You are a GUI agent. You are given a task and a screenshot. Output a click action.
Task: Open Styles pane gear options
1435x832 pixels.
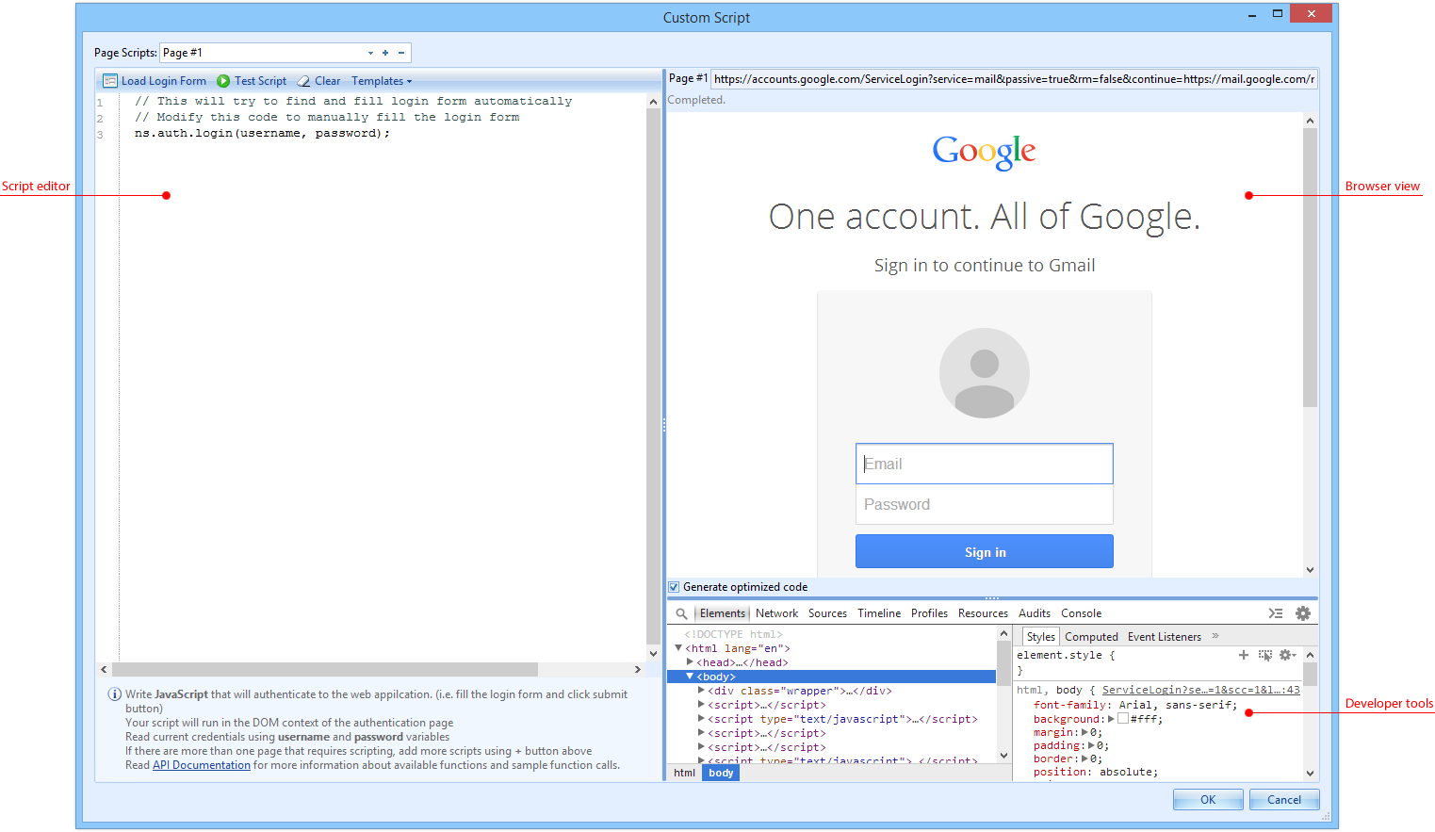(1287, 655)
